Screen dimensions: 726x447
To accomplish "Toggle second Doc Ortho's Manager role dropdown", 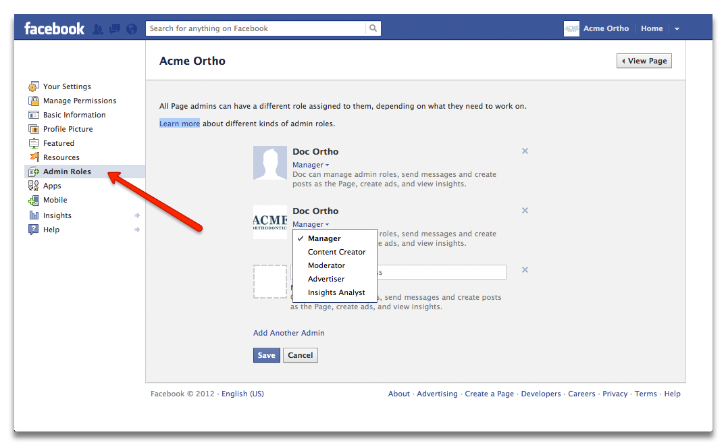I will (311, 224).
